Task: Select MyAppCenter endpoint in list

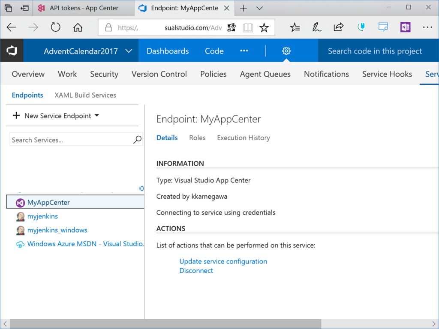Action: tap(75, 202)
